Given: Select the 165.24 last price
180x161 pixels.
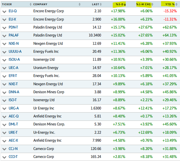Looking at the screenshot, I should click(96, 157).
